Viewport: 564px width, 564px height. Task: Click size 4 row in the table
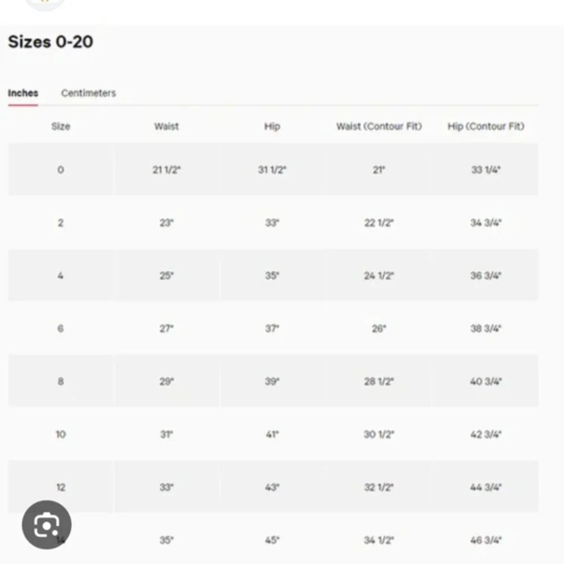tap(60, 275)
